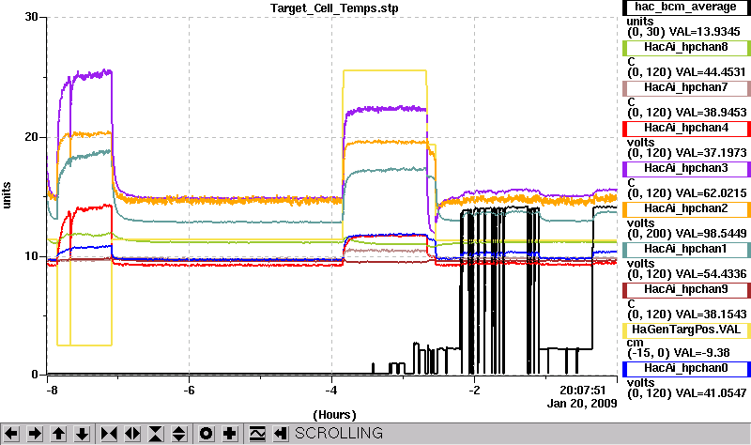Click the -8 tick label on the time axis
Viewport: 751px width, 445px height.
pyautogui.click(x=52, y=391)
